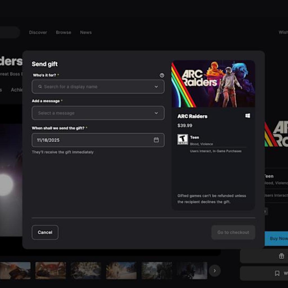Click the Windows platform icon beside ARC Raiders
Image resolution: width=288 pixels, height=288 pixels.
pyautogui.click(x=248, y=115)
